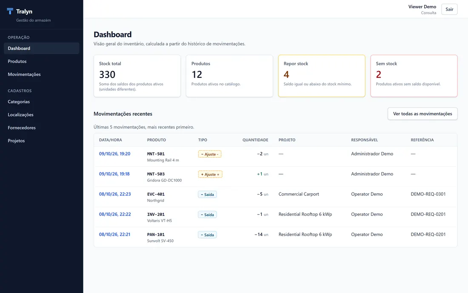Click Administrador Demo in MNT-501 row
The height and width of the screenshot is (293, 468).
[x=372, y=154]
